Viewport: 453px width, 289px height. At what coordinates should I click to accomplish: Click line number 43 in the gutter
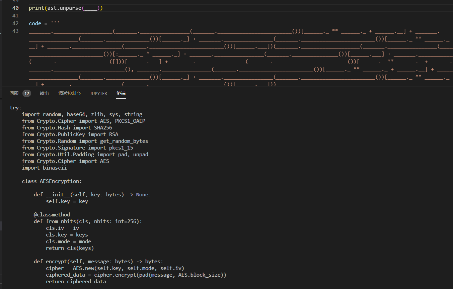pyautogui.click(x=15, y=31)
